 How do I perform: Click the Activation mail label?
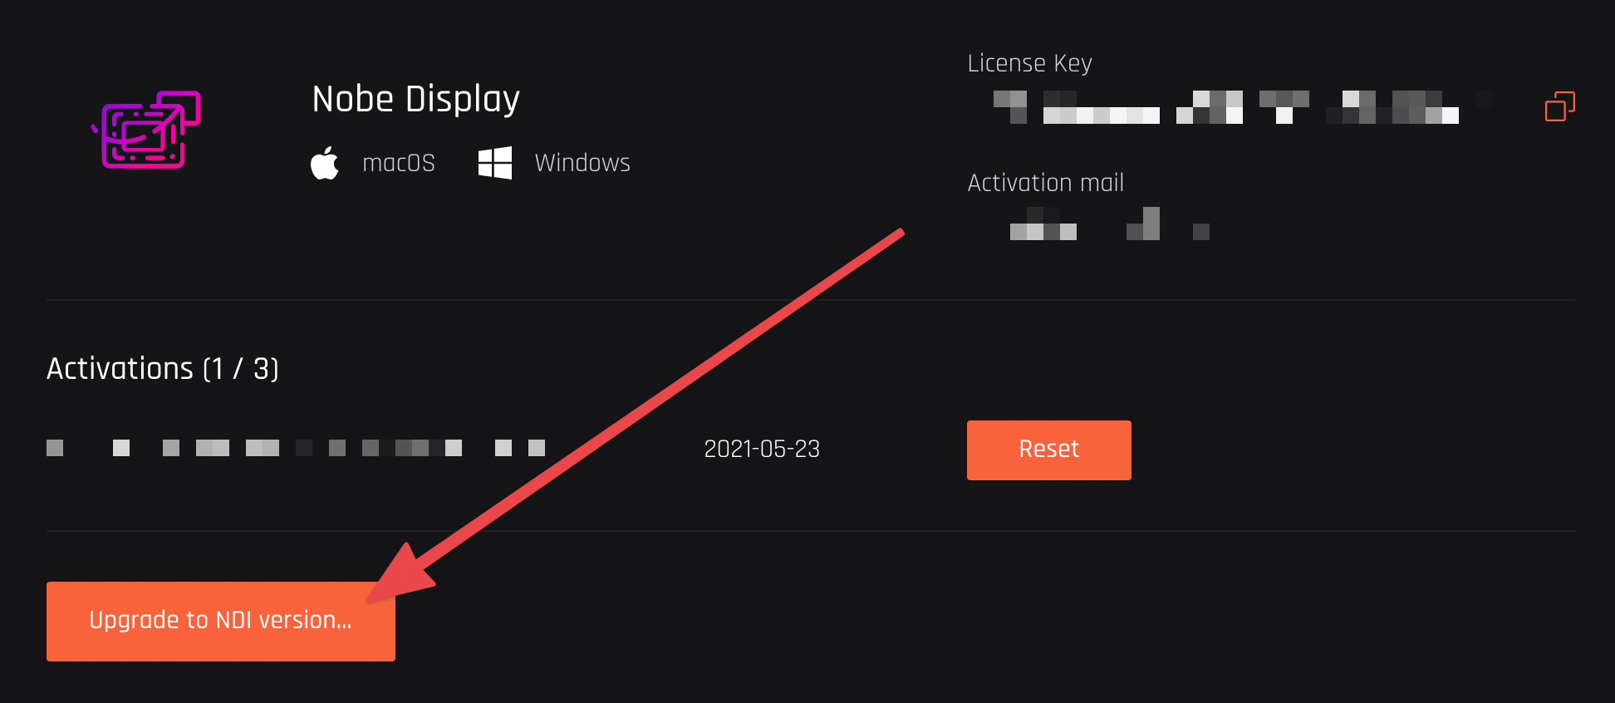tap(1045, 183)
